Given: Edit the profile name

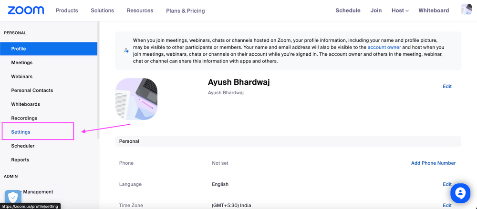Looking at the screenshot, I should 447,87.
